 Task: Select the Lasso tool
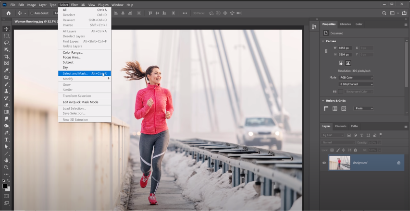tap(7, 43)
